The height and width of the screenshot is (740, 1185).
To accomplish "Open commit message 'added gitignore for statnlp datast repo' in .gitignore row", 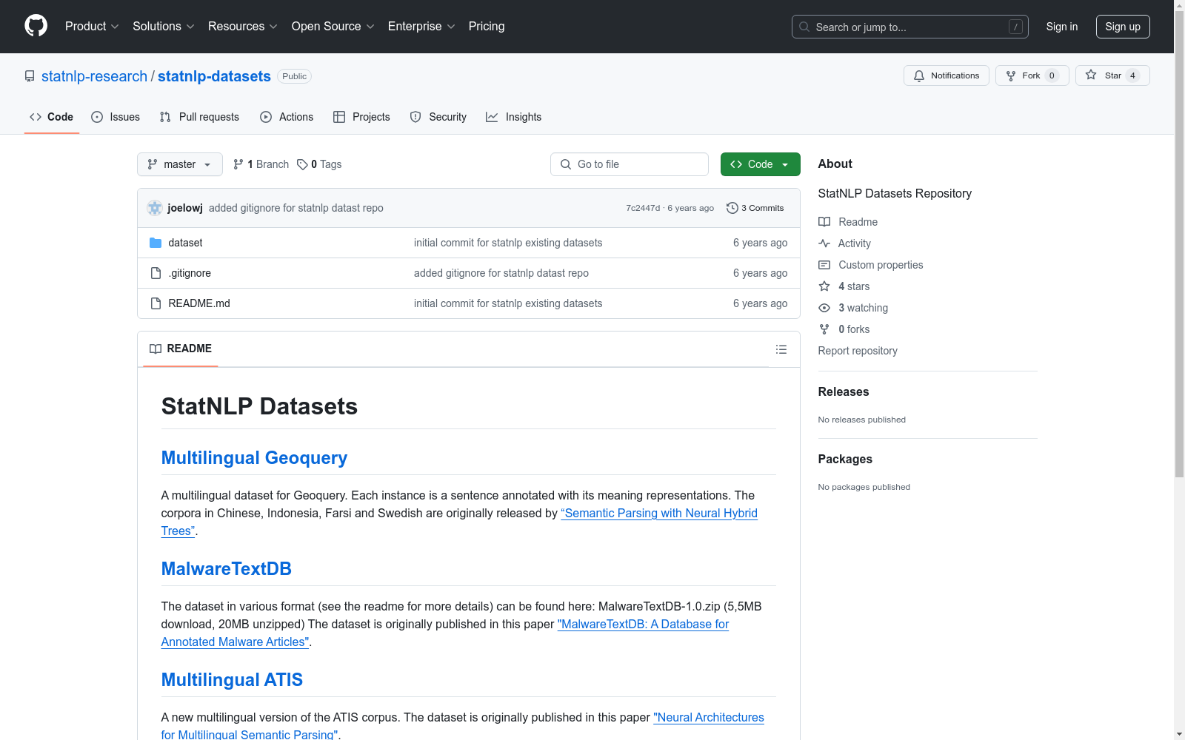I will click(x=501, y=273).
